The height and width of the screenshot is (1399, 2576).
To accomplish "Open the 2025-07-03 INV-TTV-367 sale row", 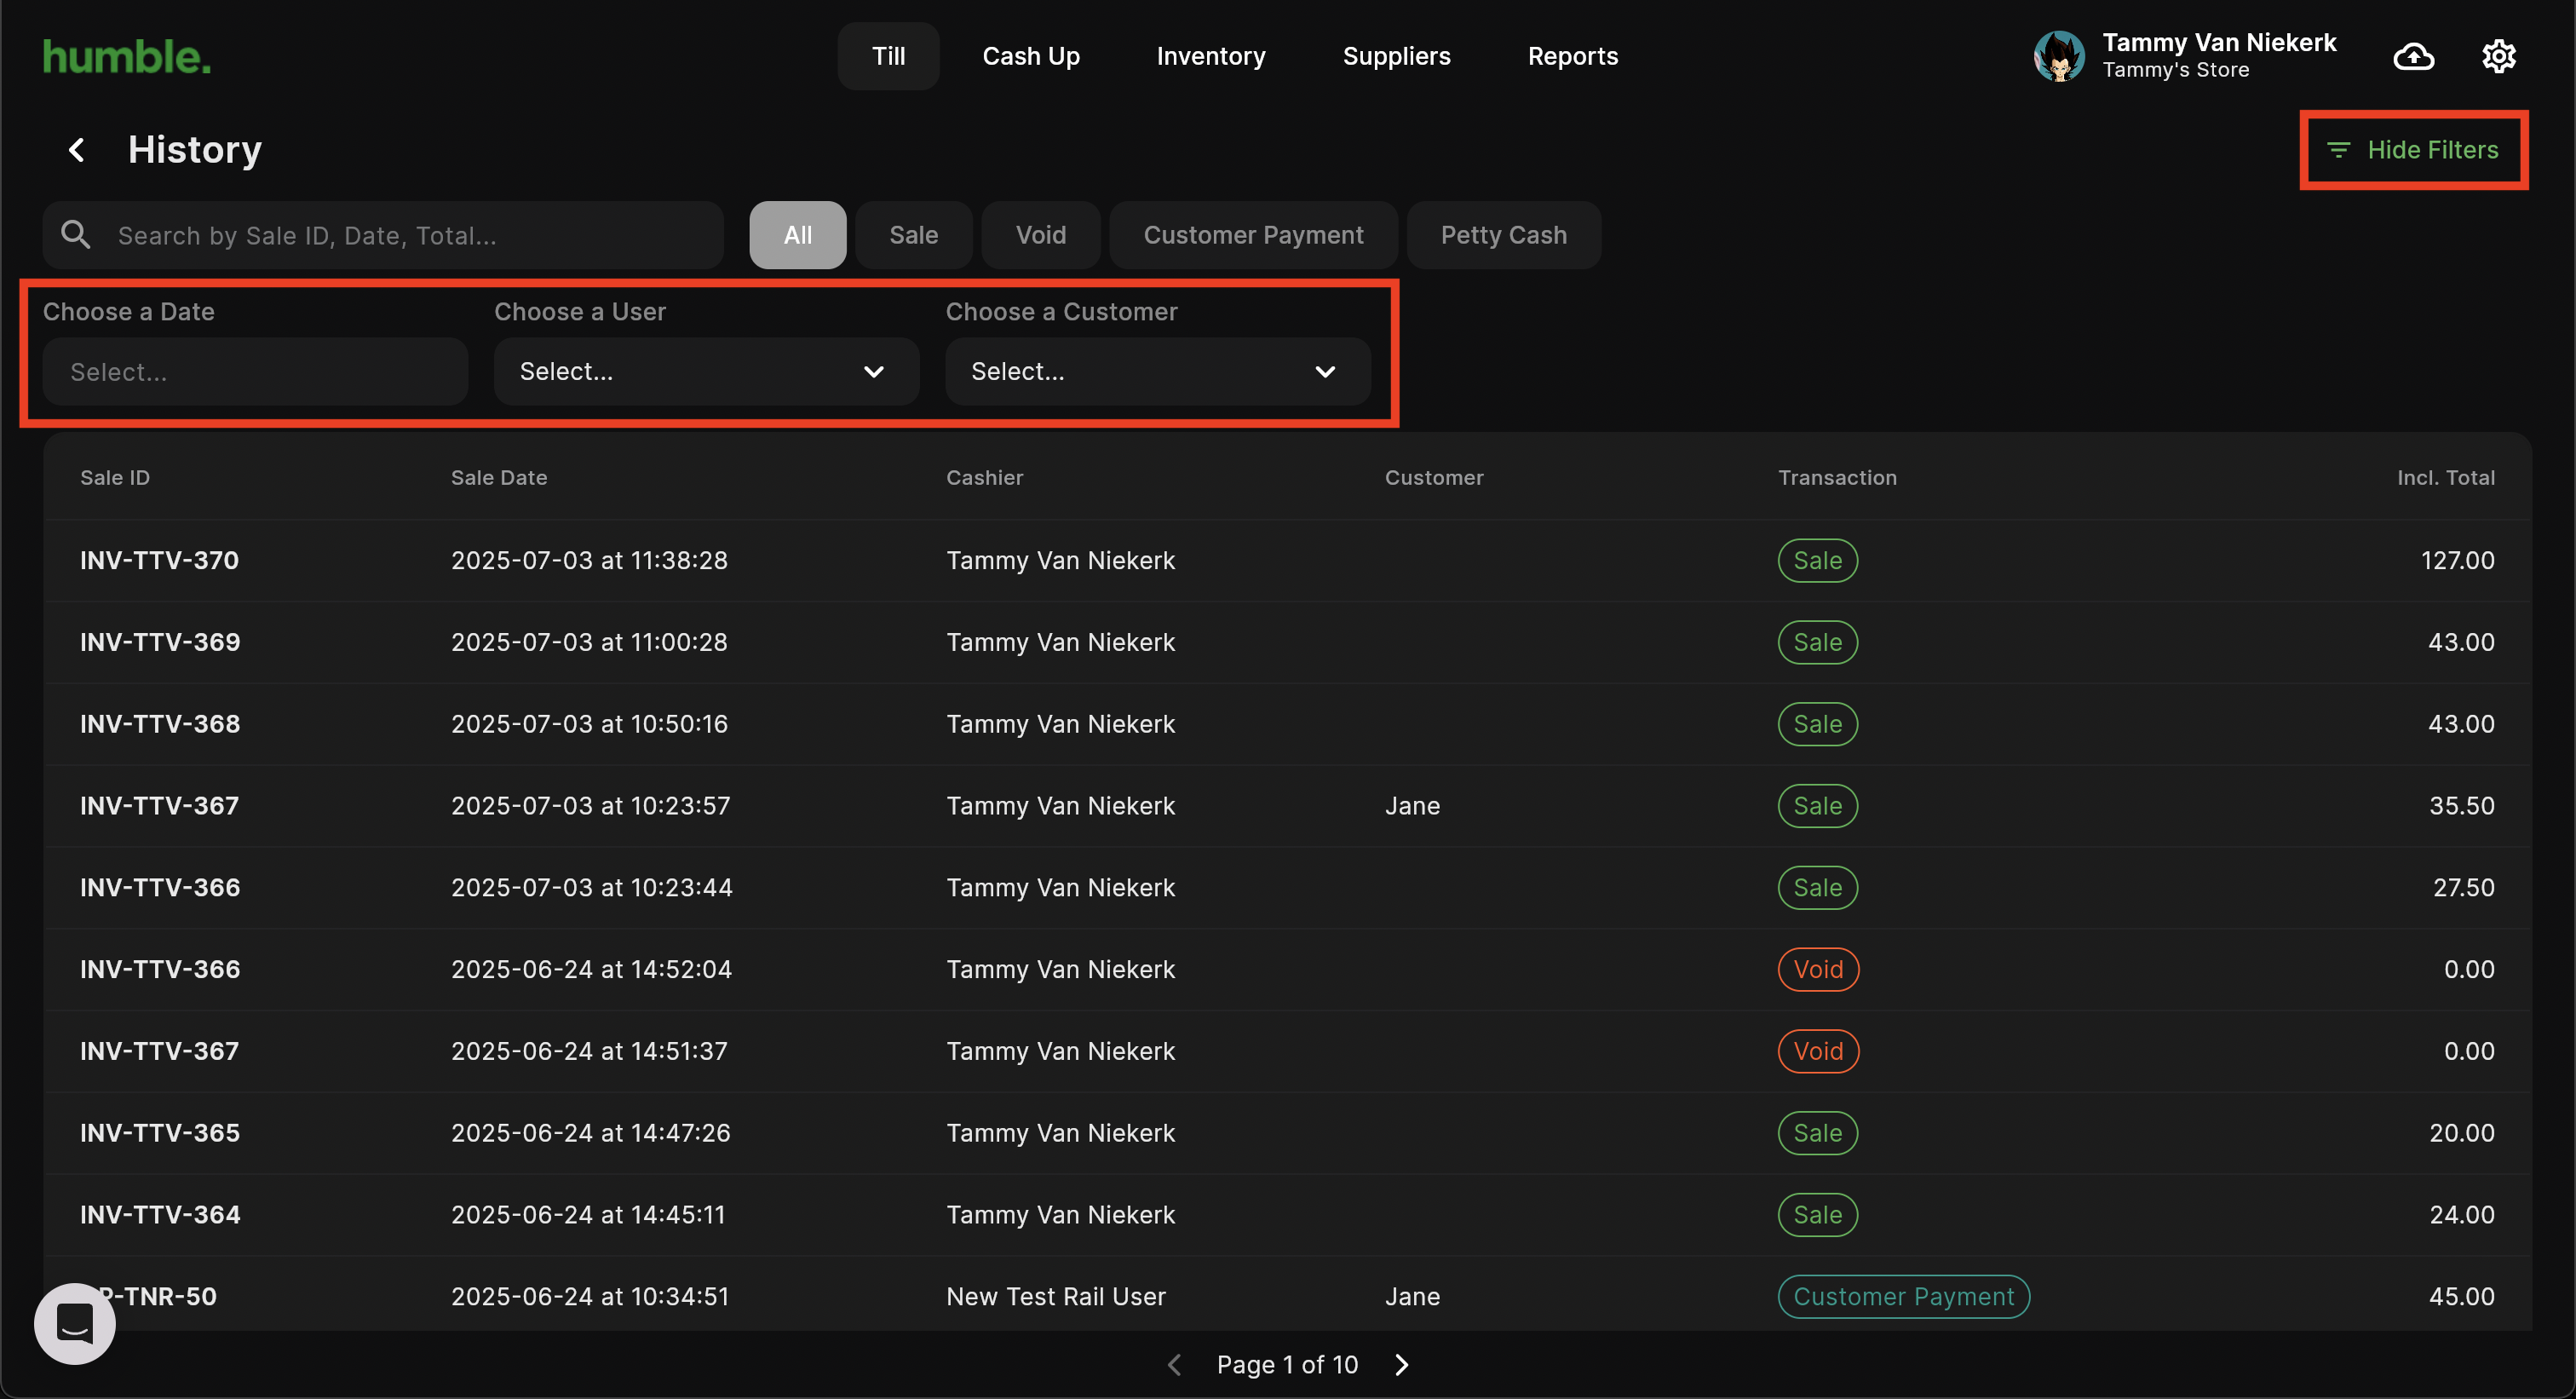I will click(x=1287, y=806).
